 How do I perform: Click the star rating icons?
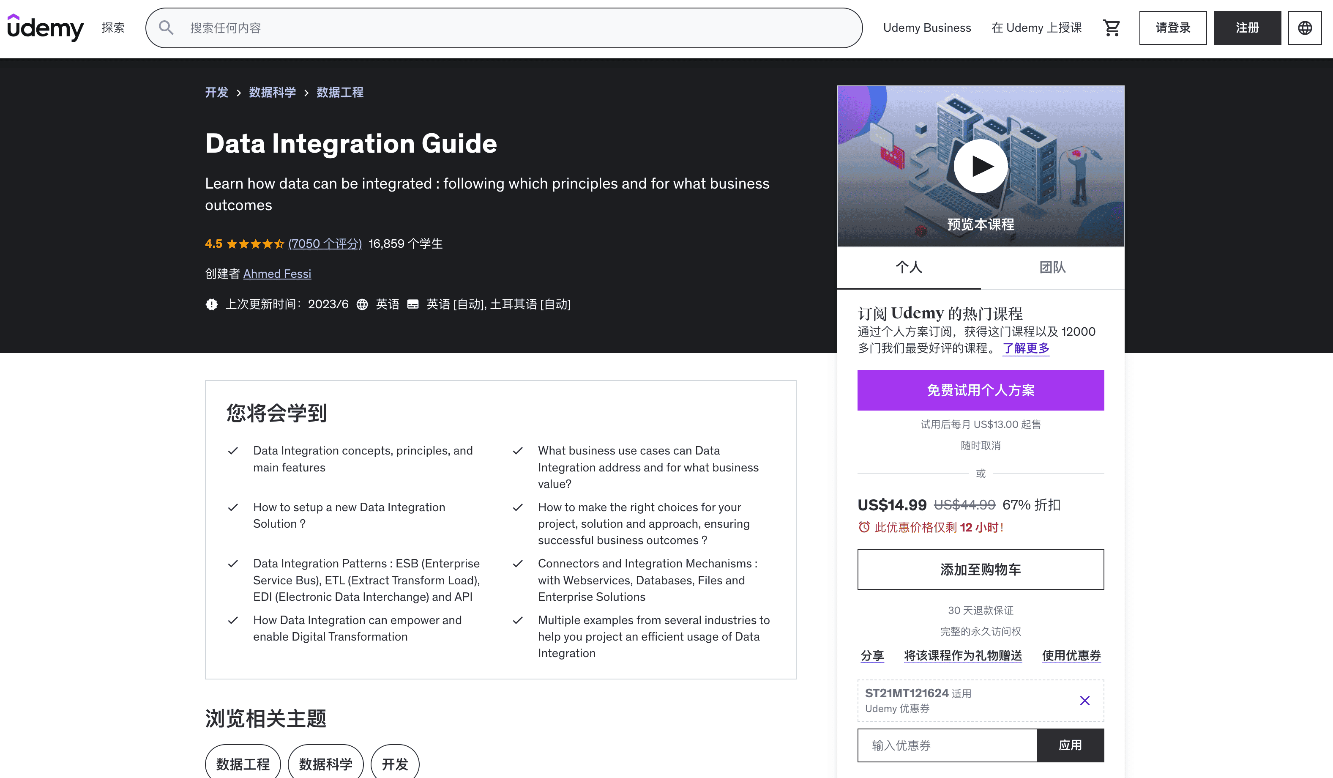tap(256, 244)
